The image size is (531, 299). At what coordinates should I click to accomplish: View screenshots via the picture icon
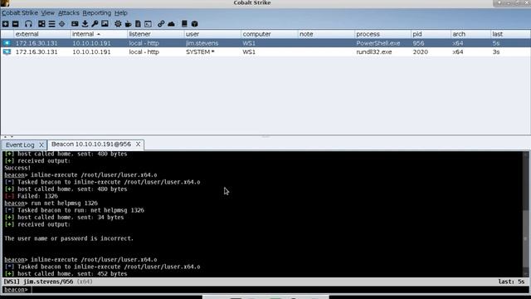pos(105,24)
